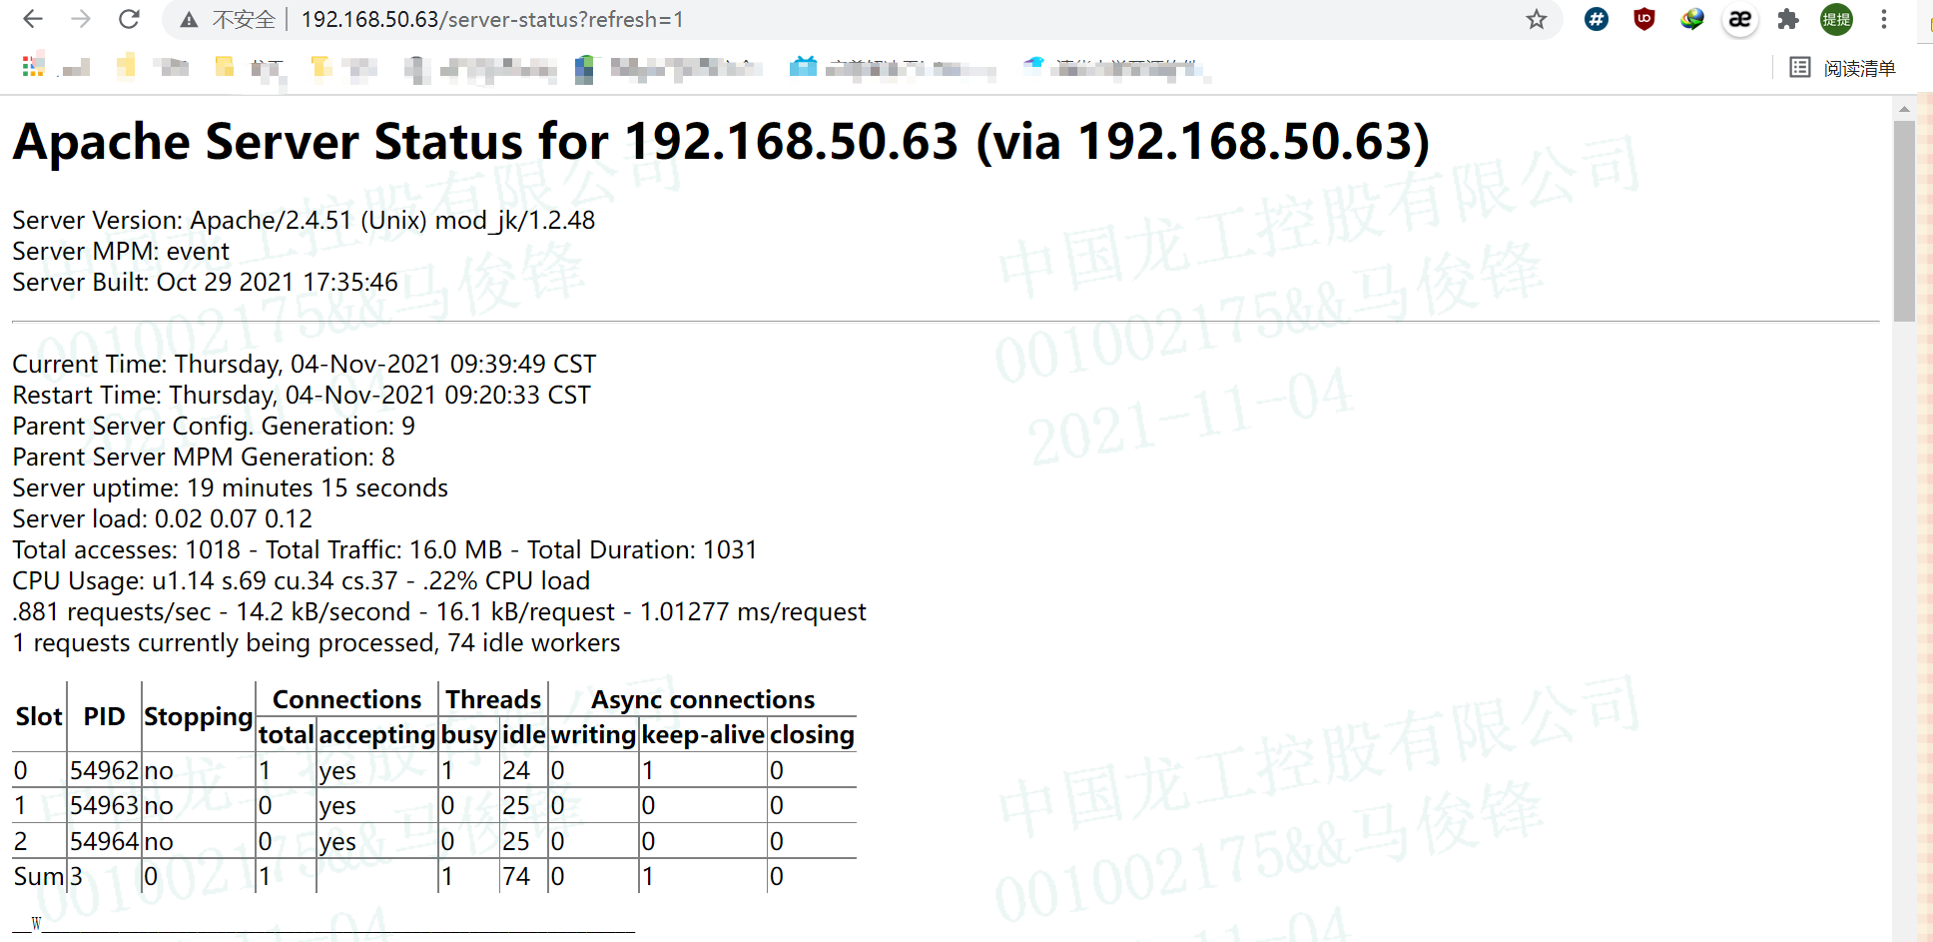1933x942 pixels.
Task: Expand the first yellow bookmarks folder
Action: [x=126, y=67]
